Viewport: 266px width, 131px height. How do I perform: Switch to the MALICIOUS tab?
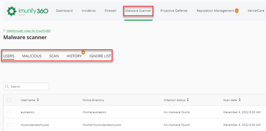[x=32, y=56]
